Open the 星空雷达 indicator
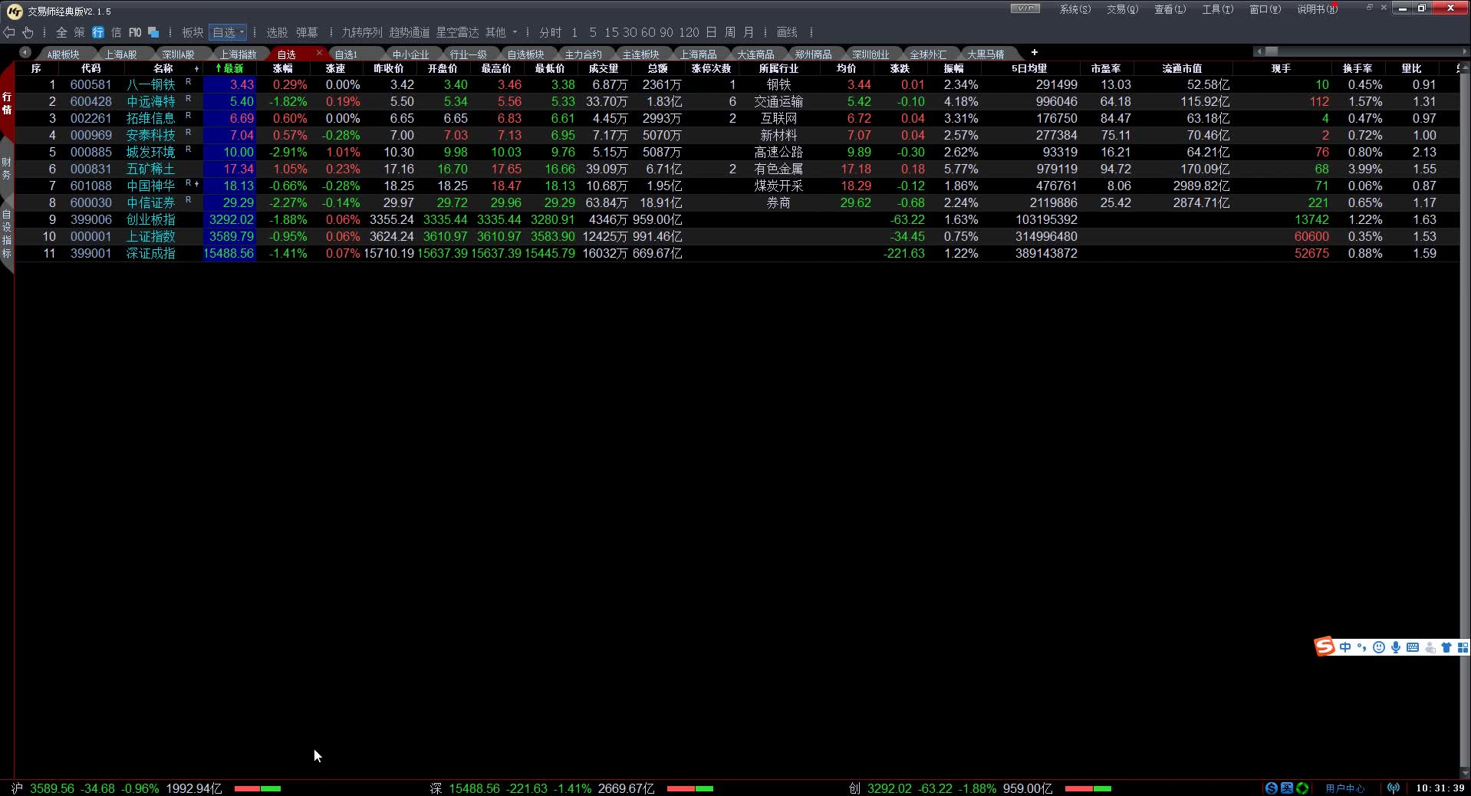Viewport: 1471px width, 796px height. point(457,32)
